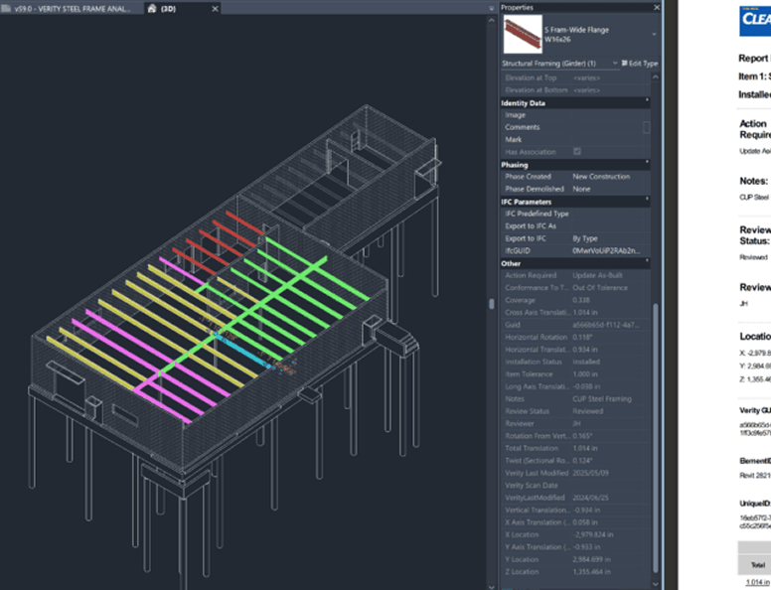This screenshot has height=590, width=771.
Task: Select the Guid value a566b65d
Action: point(606,325)
